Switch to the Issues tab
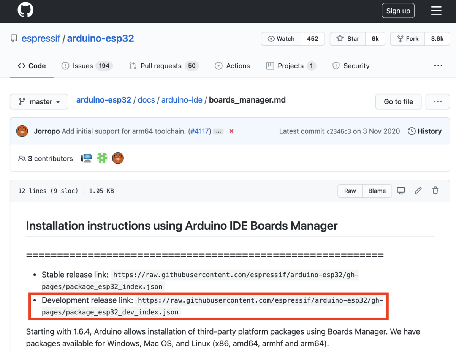Image resolution: width=456 pixels, height=352 pixels. click(x=87, y=66)
